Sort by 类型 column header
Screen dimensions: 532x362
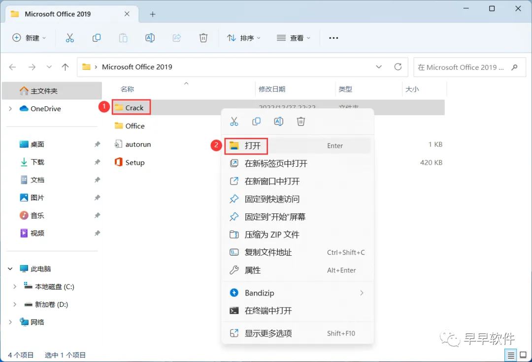(345, 89)
